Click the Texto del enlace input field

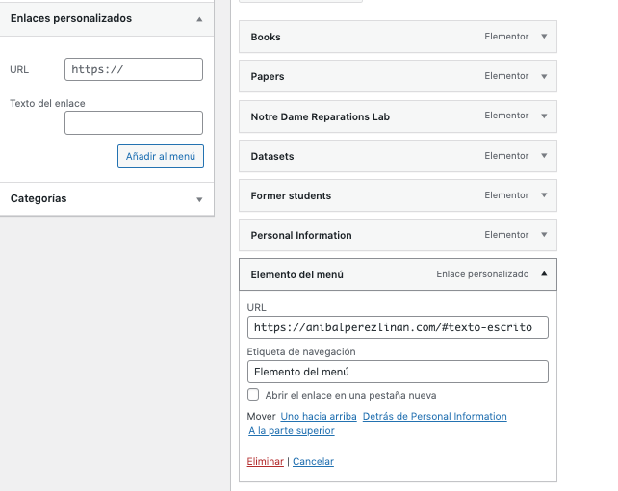tap(134, 122)
